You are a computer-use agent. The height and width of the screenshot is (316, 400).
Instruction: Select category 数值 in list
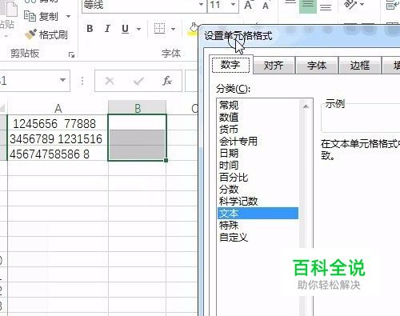click(258, 117)
